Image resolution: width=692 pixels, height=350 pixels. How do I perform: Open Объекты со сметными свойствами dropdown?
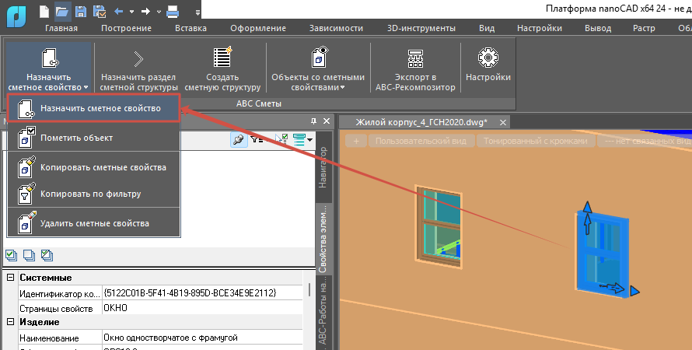point(318,68)
